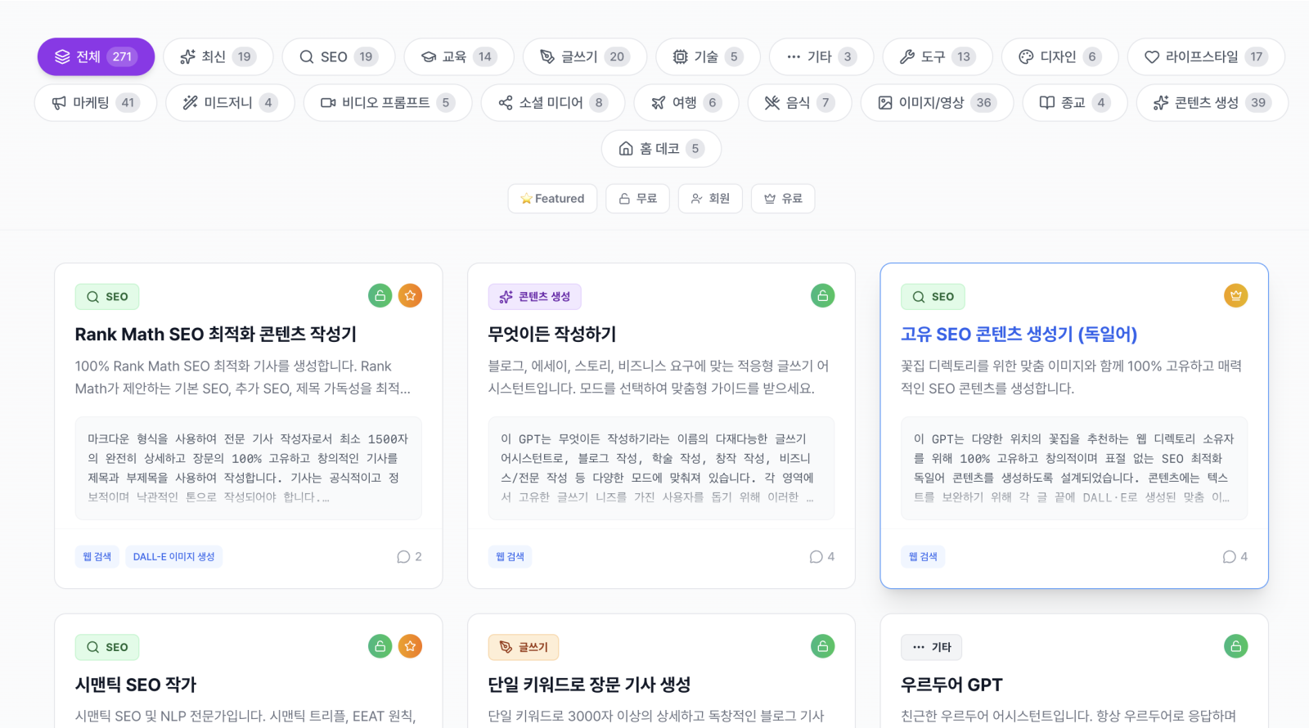Click green unlock icon on Rank Math card

380,296
